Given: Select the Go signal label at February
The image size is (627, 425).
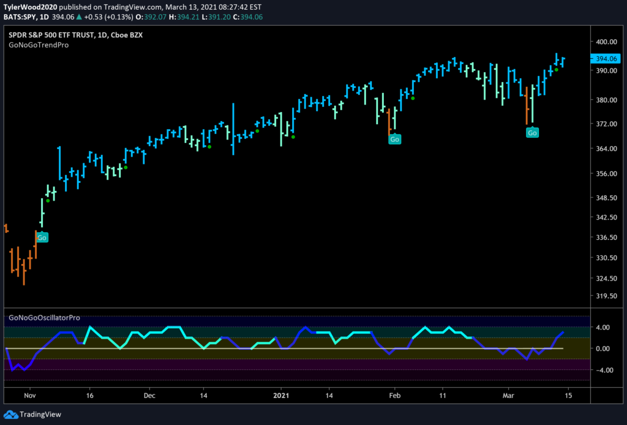Looking at the screenshot, I should (395, 139).
